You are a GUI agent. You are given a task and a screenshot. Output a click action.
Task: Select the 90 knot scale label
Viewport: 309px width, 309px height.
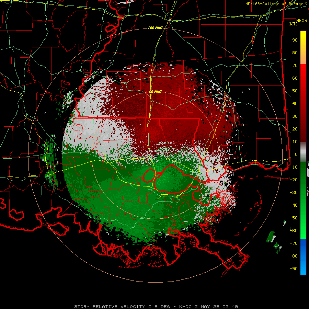click(x=295, y=40)
